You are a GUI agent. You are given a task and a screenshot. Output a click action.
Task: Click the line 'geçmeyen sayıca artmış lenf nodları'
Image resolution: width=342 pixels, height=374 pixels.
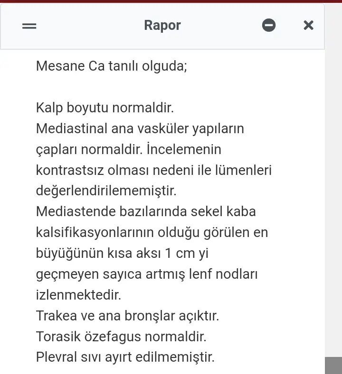tap(147, 274)
